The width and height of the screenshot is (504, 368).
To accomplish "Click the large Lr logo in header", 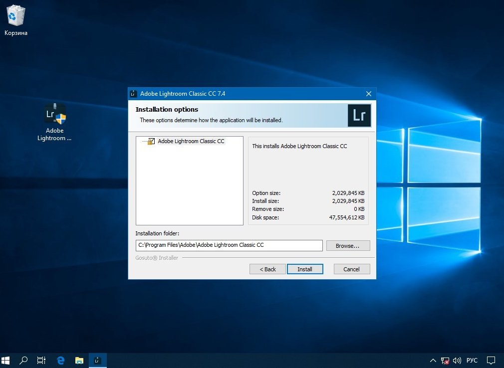I will point(359,115).
